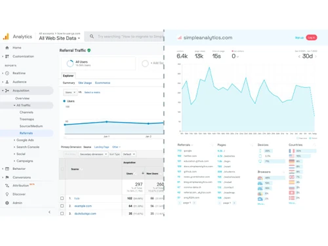Collapse the sidebar with left chevron

pyautogui.click(x=49, y=212)
